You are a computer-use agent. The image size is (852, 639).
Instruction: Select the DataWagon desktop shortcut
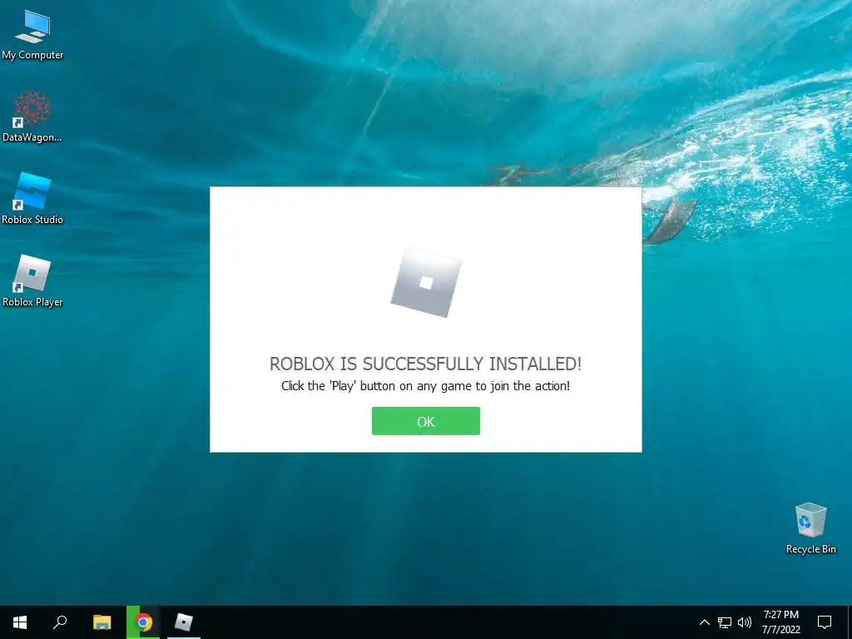[32, 116]
